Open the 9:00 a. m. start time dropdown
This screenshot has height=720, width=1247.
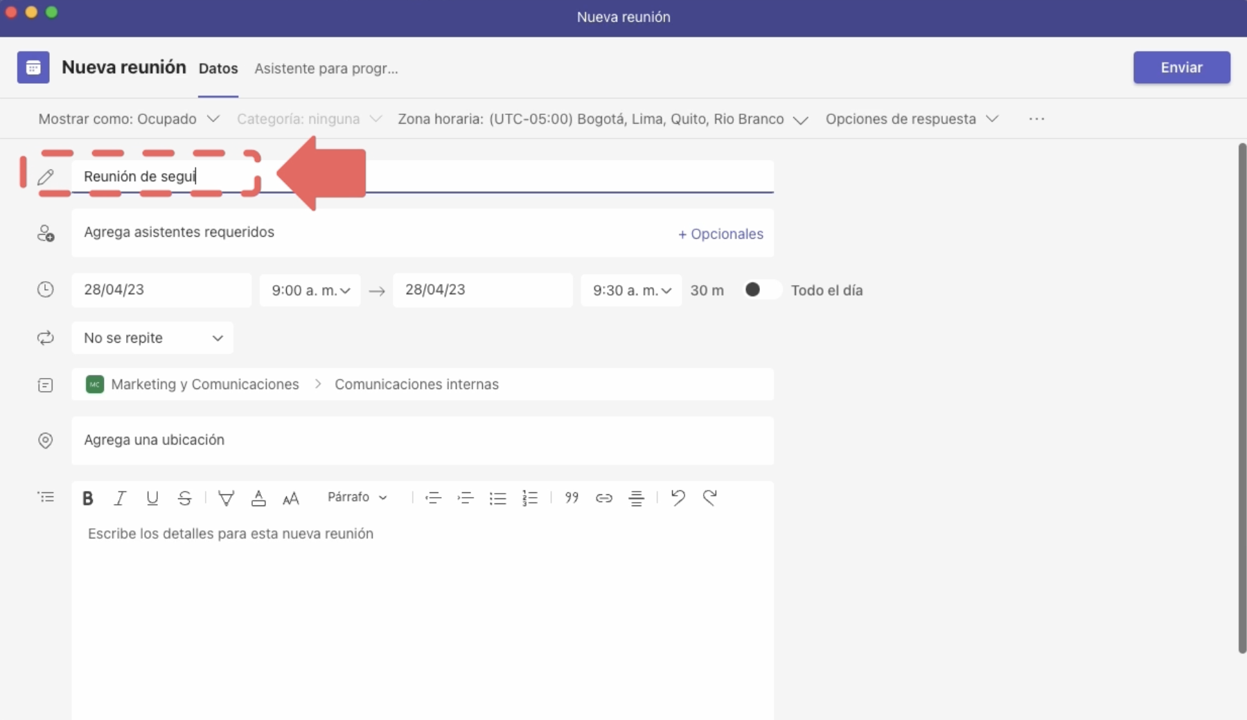tap(310, 290)
